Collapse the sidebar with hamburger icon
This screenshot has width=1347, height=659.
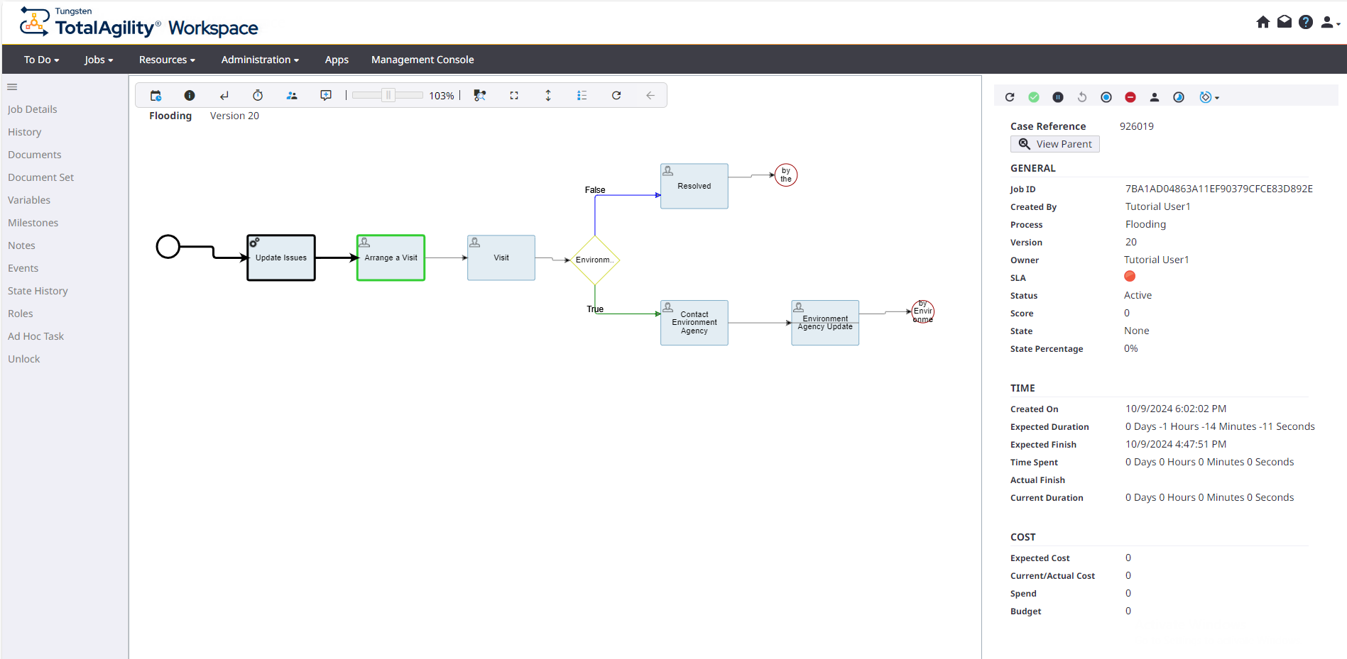tap(12, 87)
